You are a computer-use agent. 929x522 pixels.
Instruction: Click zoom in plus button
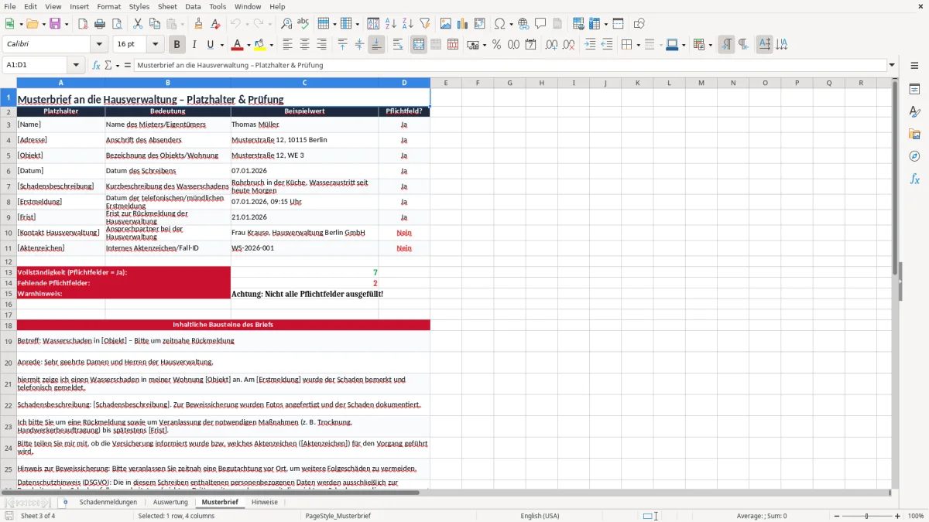point(897,516)
